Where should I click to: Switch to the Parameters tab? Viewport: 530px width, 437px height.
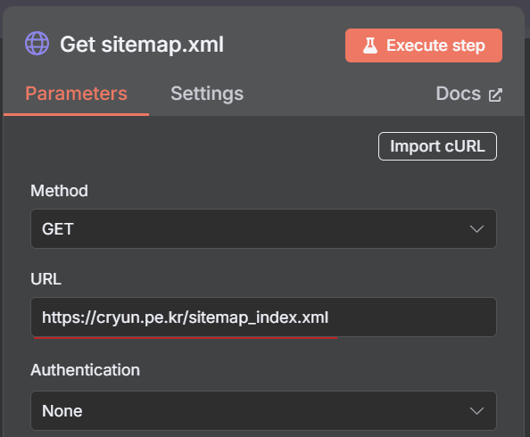[77, 94]
